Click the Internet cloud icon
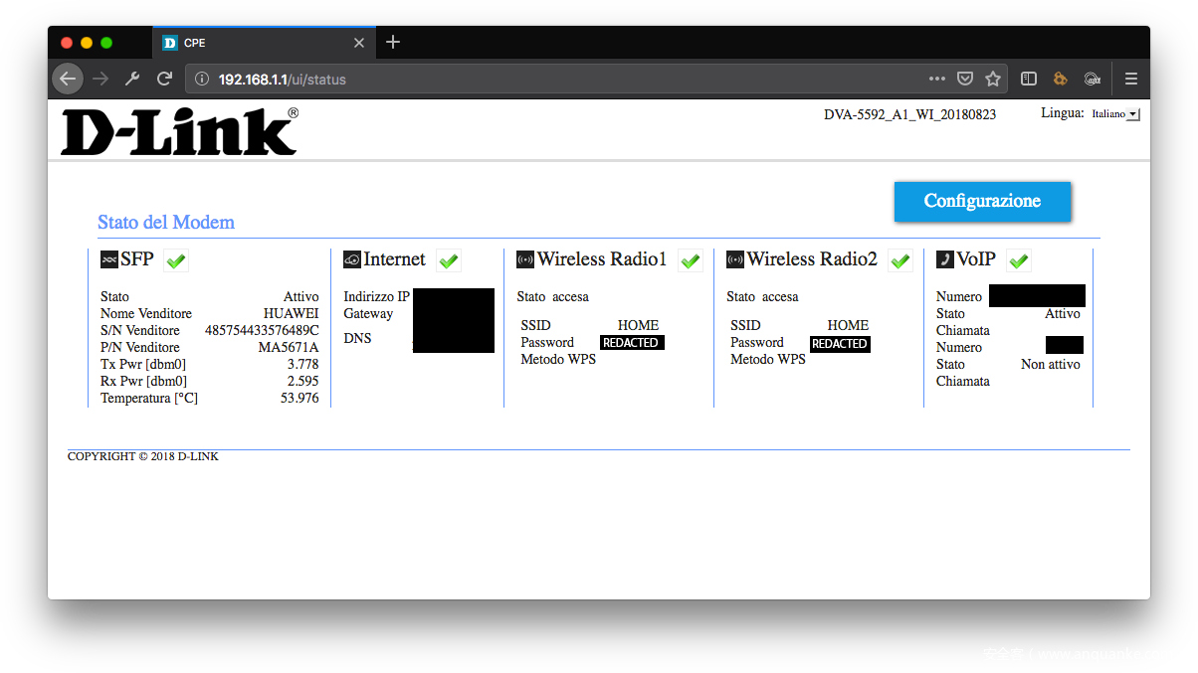Screen dimensions: 1198x673 [x=352, y=259]
